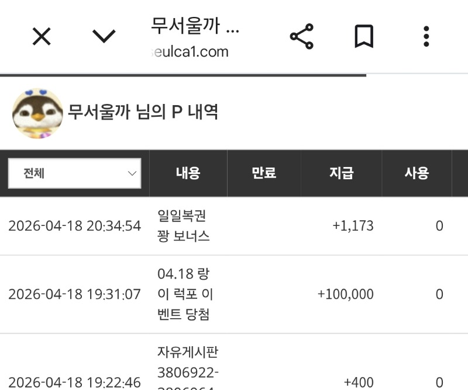Select the 지급 column header
The width and height of the screenshot is (468, 390).
(341, 173)
